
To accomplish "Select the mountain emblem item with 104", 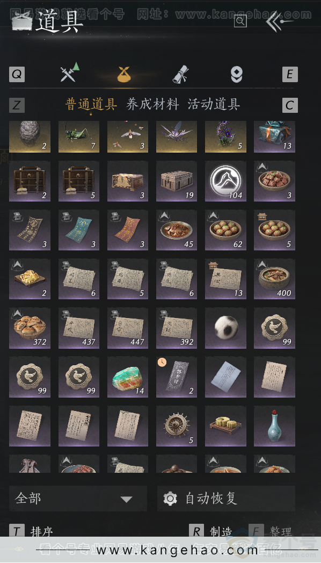I will 225,182.
